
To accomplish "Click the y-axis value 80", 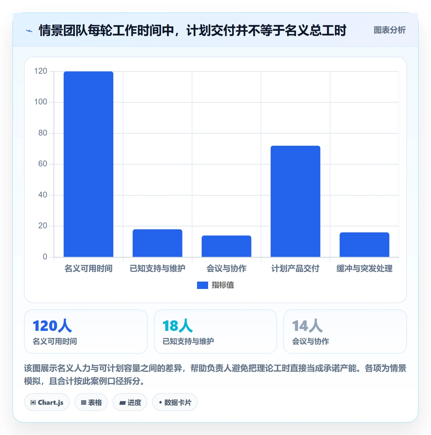I will tap(43, 133).
